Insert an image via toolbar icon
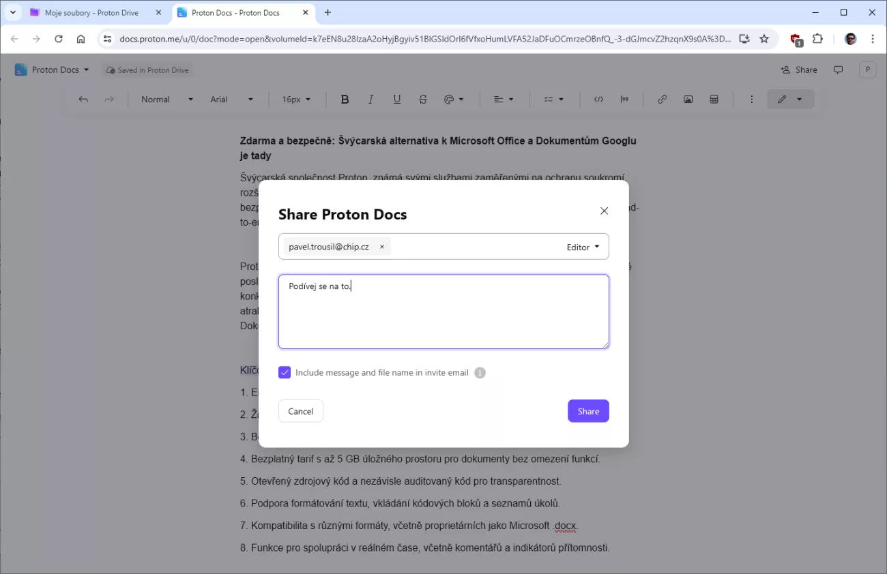 pos(688,100)
